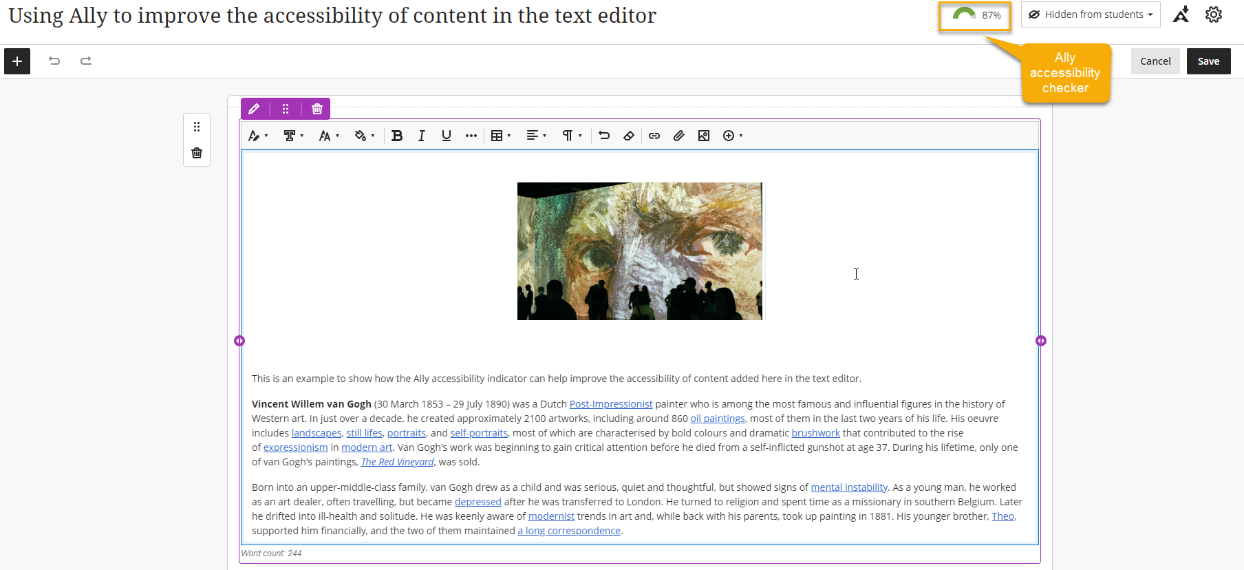Open the self-portraits link
Image resolution: width=1244 pixels, height=570 pixels.
(x=479, y=433)
